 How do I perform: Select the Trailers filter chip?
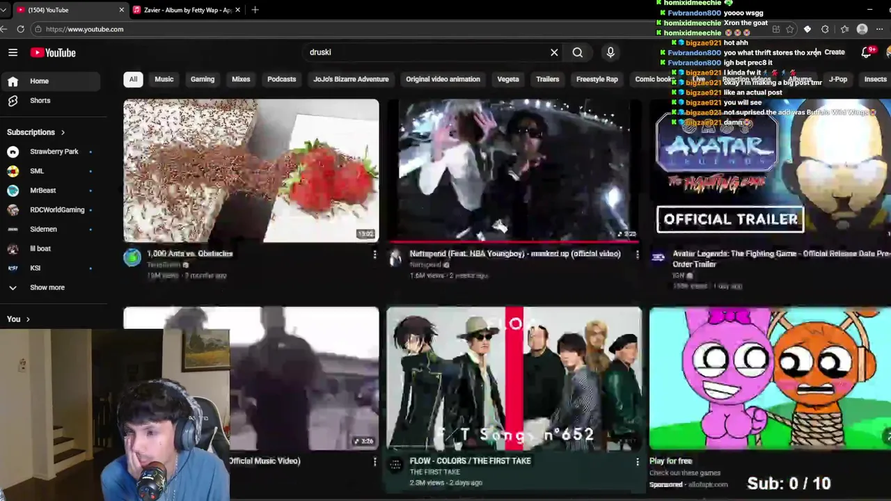pyautogui.click(x=548, y=79)
